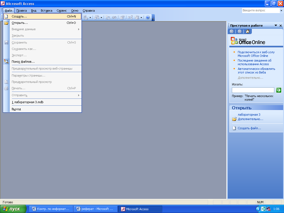Image resolution: width=284 pixels, height=213 pixels.
Task: Expand the 'Внешние данные' submenu arrow
Action: 78,29
